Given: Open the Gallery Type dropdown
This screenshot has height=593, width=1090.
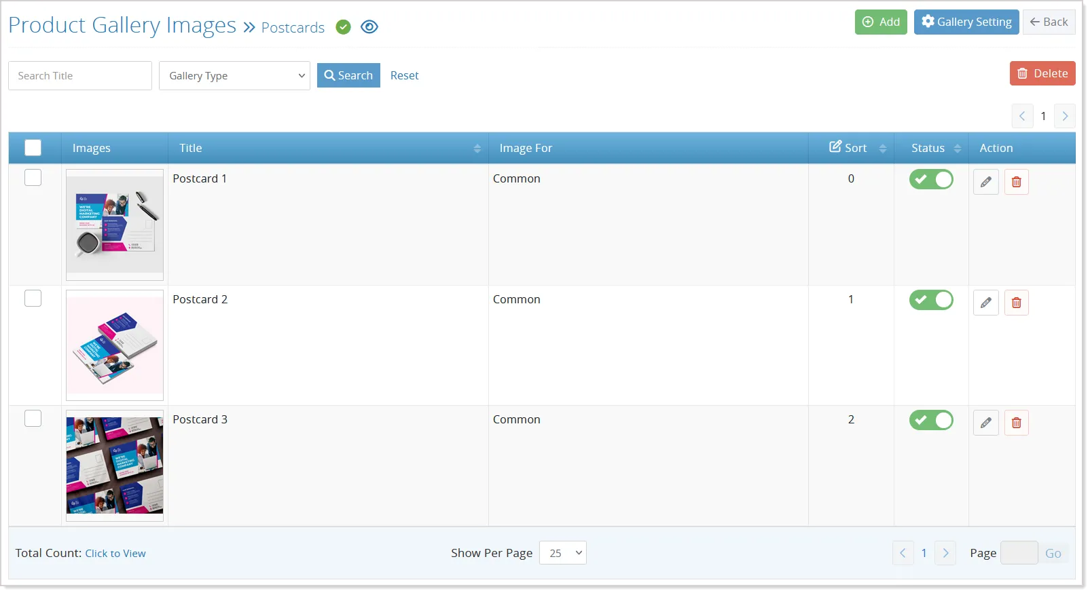Looking at the screenshot, I should (x=234, y=76).
